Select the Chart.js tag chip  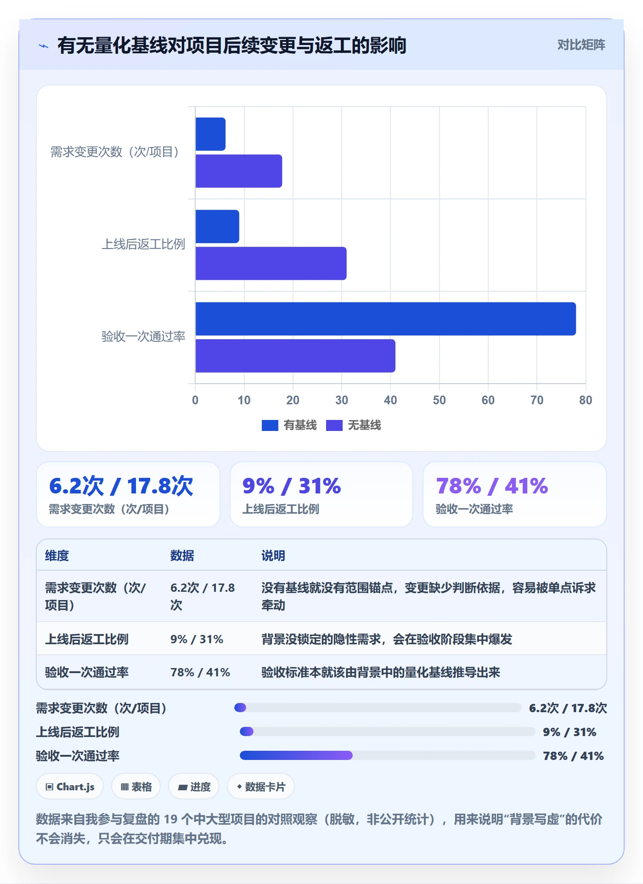[70, 787]
